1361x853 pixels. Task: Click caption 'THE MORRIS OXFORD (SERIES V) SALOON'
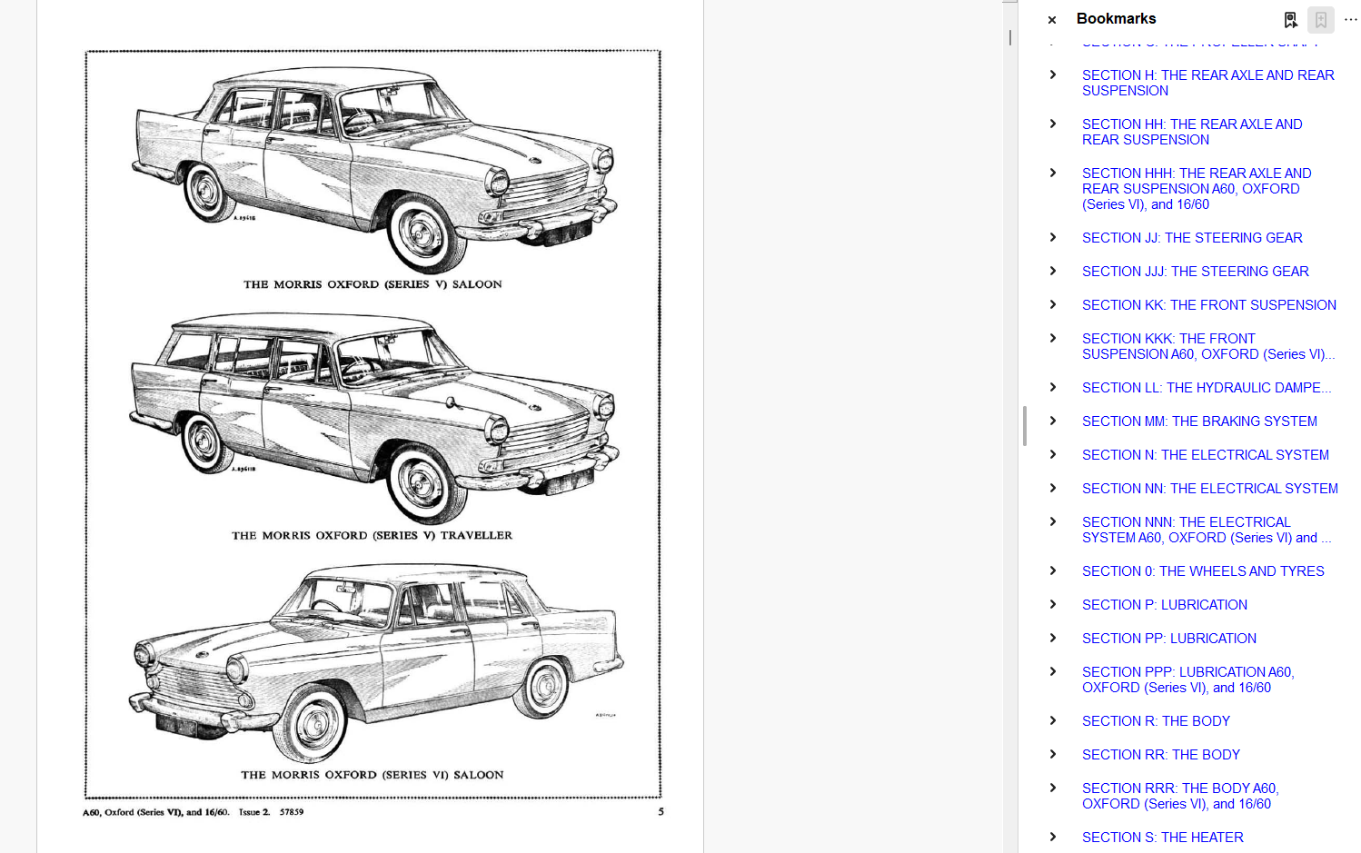coord(373,284)
